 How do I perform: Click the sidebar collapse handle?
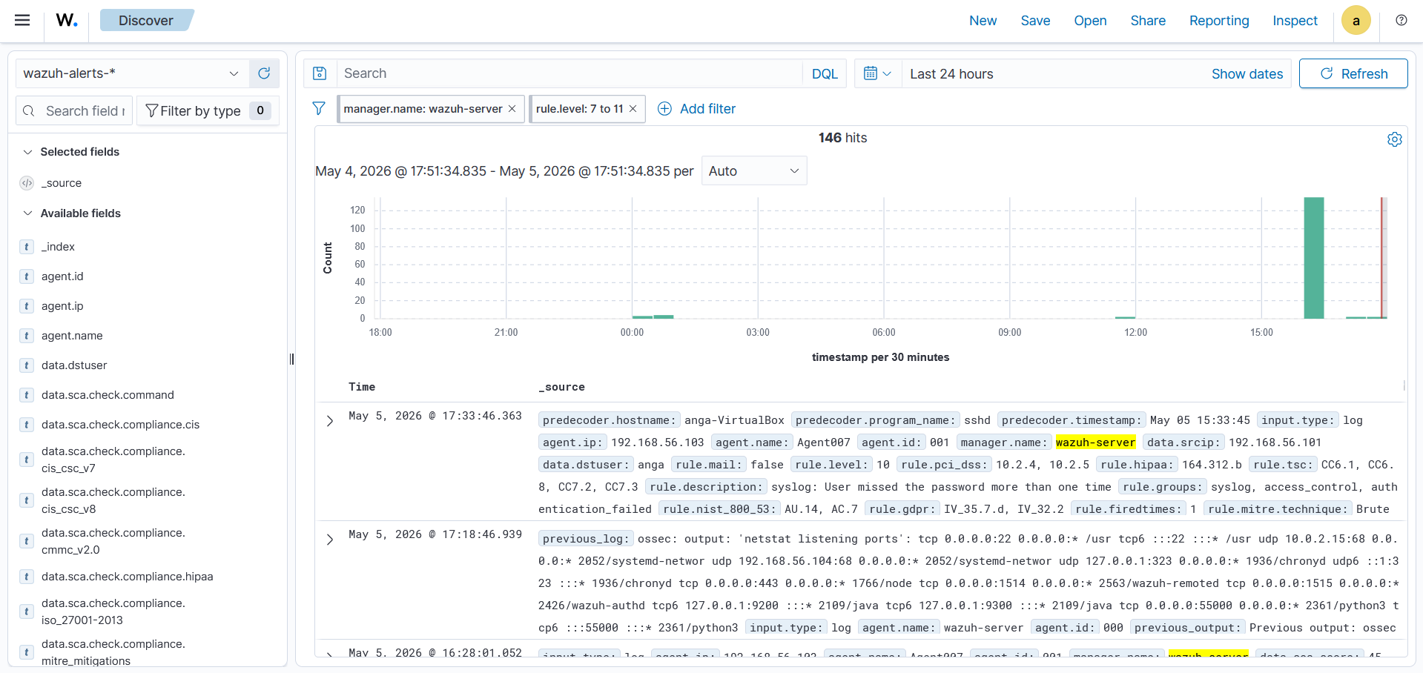coord(291,359)
